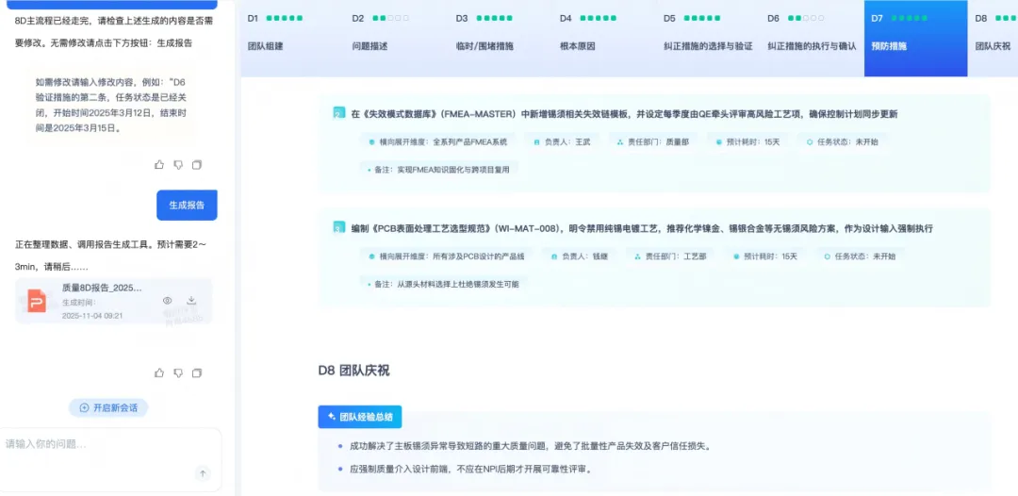Click the 生成报告 button
Image resolution: width=1018 pixels, height=496 pixels.
click(187, 205)
